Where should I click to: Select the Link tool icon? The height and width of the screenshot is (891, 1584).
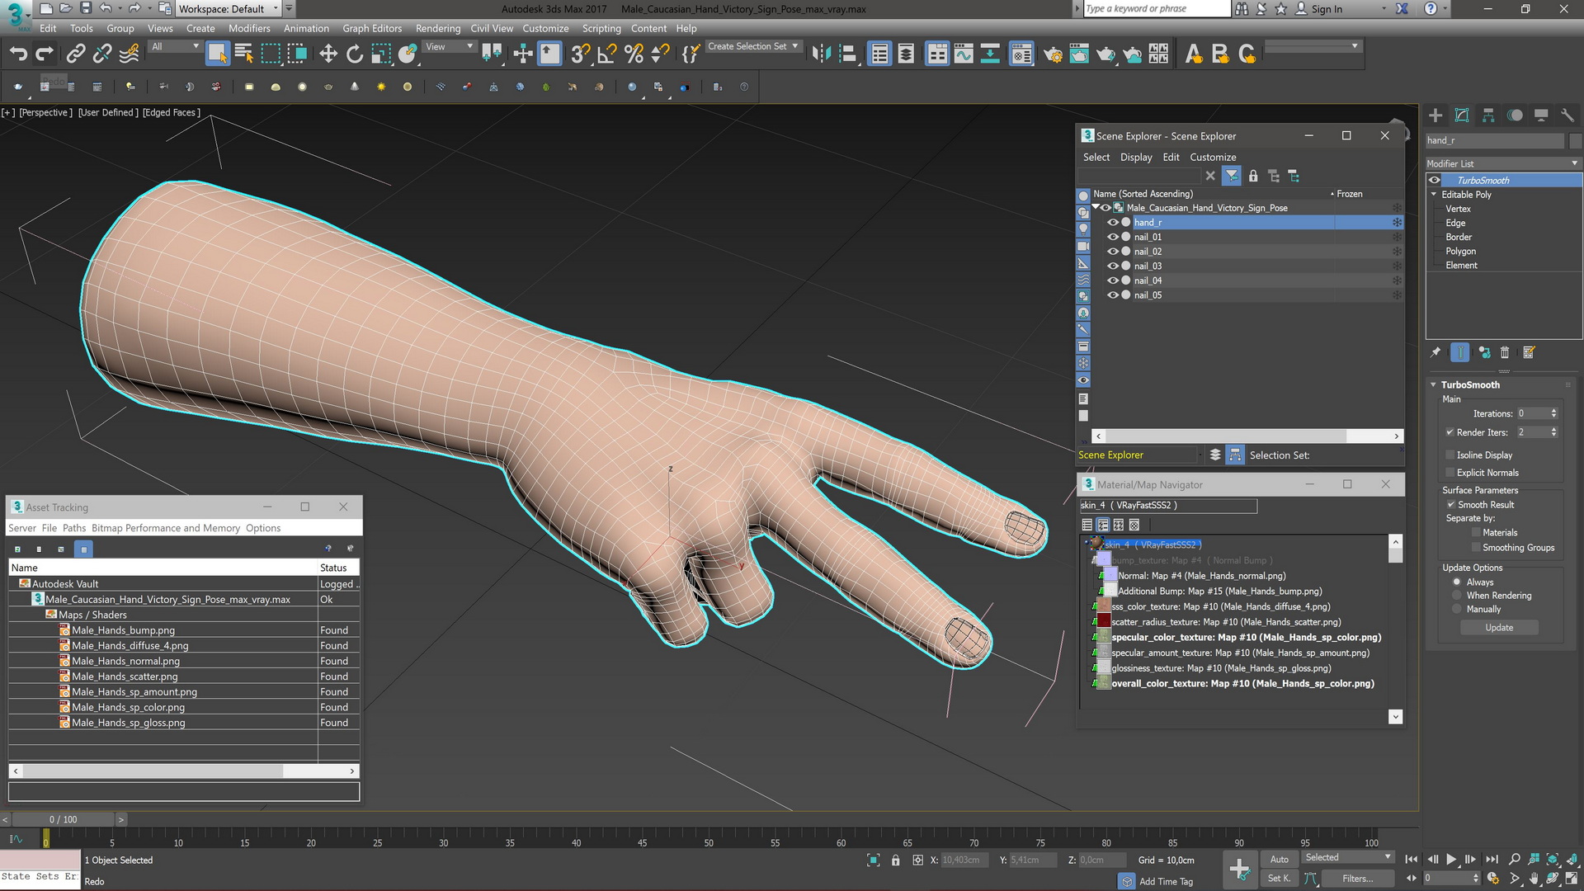click(x=76, y=54)
